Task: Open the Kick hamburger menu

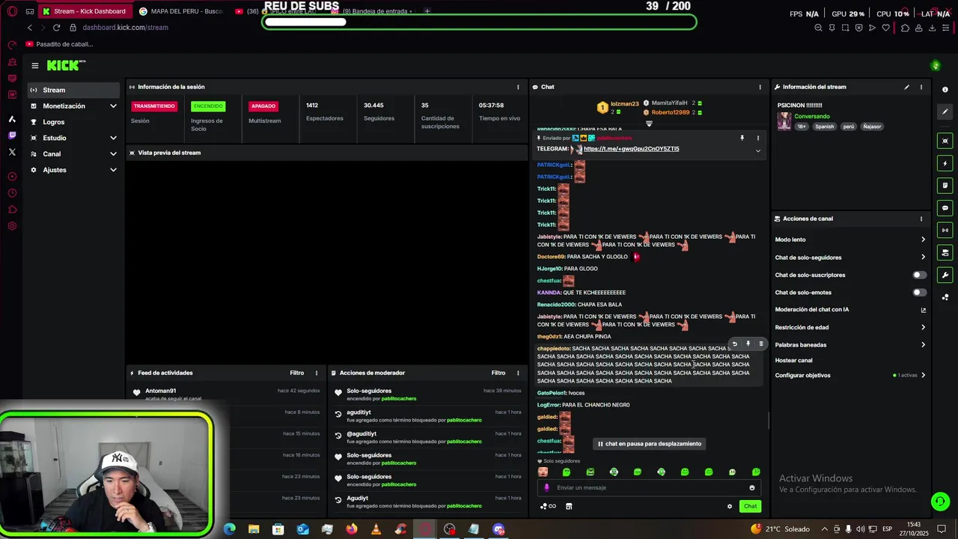Action: point(34,66)
